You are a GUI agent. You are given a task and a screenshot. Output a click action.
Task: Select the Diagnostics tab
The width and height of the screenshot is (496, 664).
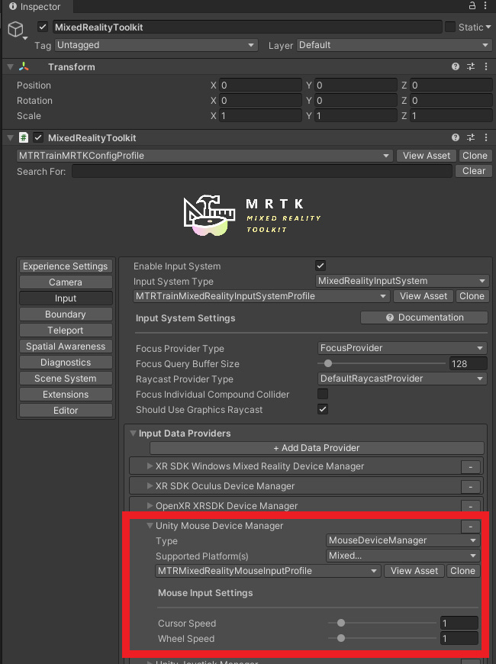pyautogui.click(x=66, y=363)
